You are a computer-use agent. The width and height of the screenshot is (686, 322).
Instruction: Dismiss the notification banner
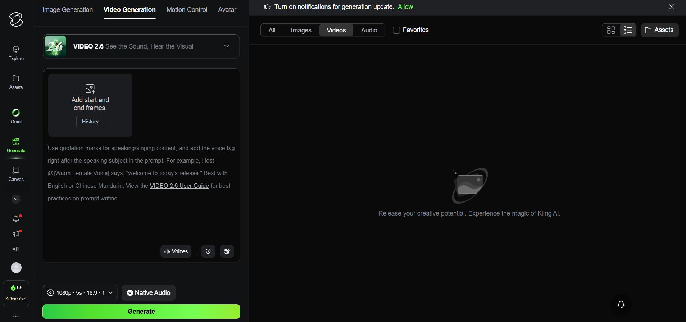coord(672,7)
